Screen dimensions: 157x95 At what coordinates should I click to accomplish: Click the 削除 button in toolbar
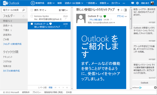pyautogui.click(x=60, y=3)
